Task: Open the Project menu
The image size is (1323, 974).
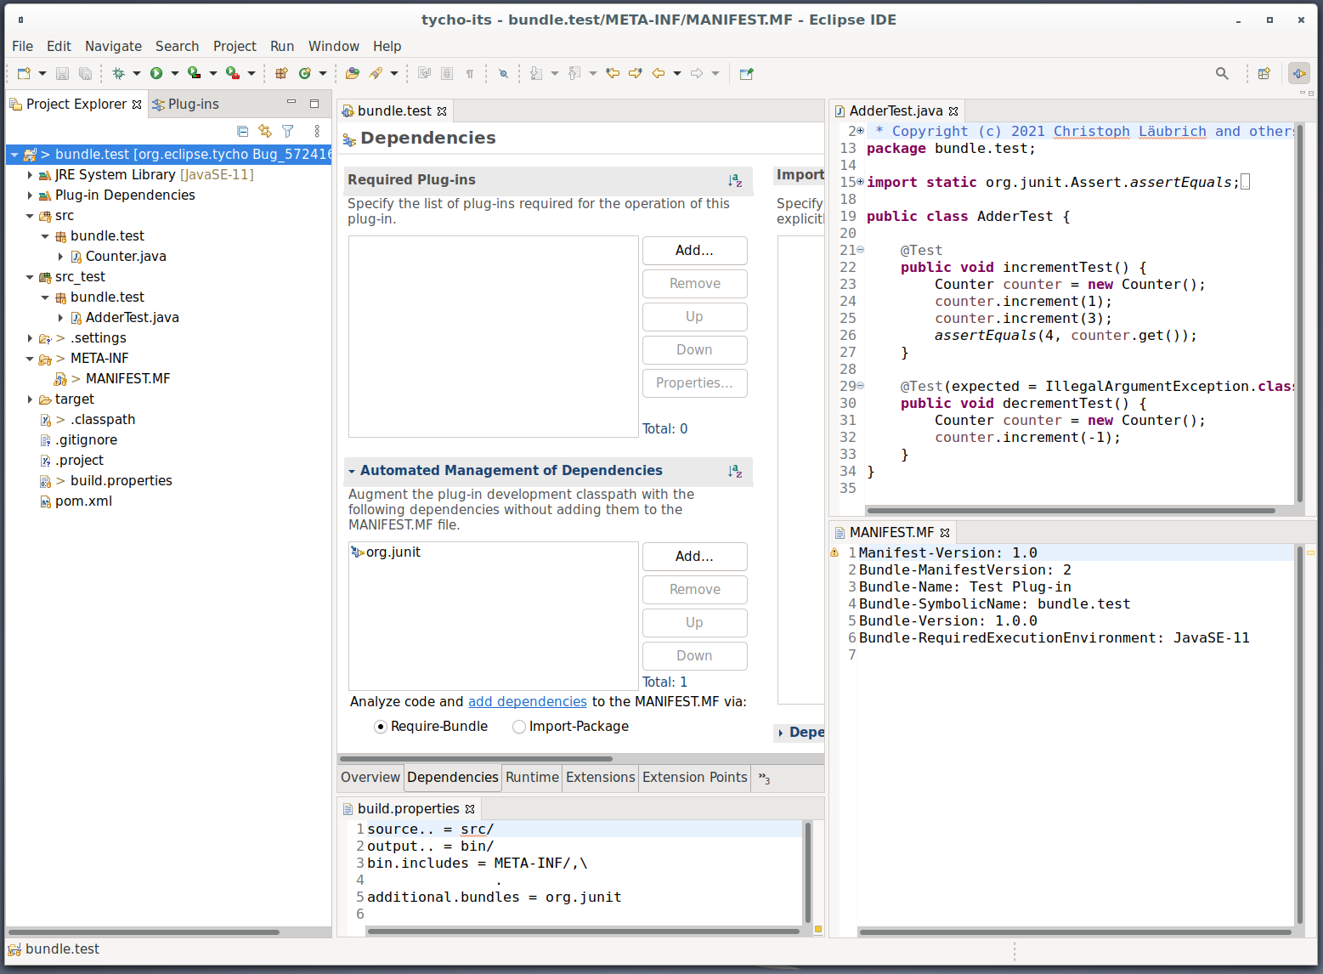Action: coord(235,47)
